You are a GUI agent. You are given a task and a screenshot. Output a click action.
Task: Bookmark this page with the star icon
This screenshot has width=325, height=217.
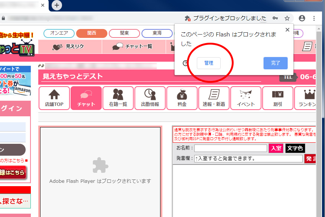pos(287,18)
